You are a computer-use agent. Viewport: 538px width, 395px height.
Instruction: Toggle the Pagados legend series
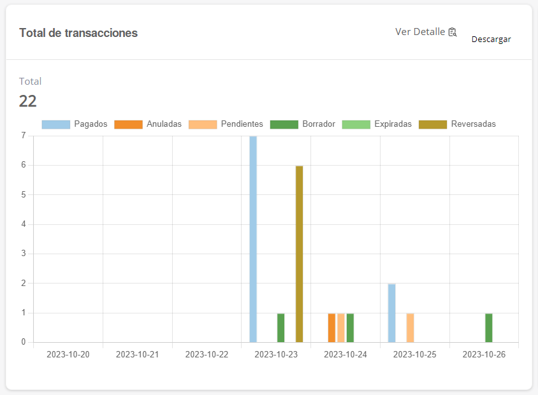(90, 124)
